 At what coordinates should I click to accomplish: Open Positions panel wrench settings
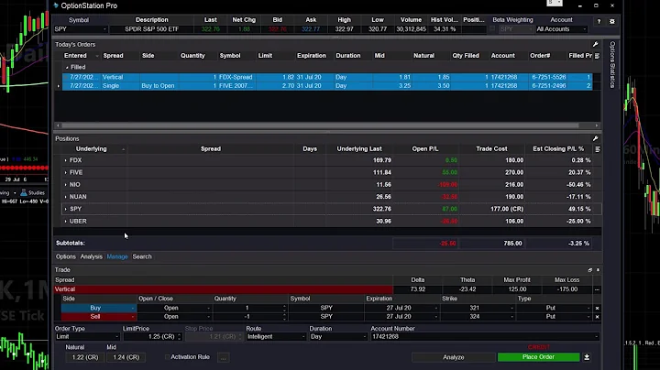595,138
